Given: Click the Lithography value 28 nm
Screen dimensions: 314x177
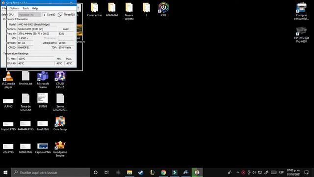Looking at the screenshot, I should 66,43.
